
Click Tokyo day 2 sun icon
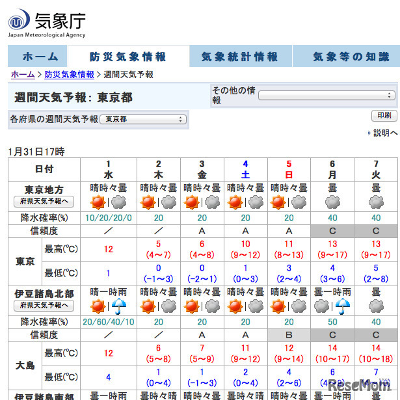click(148, 202)
